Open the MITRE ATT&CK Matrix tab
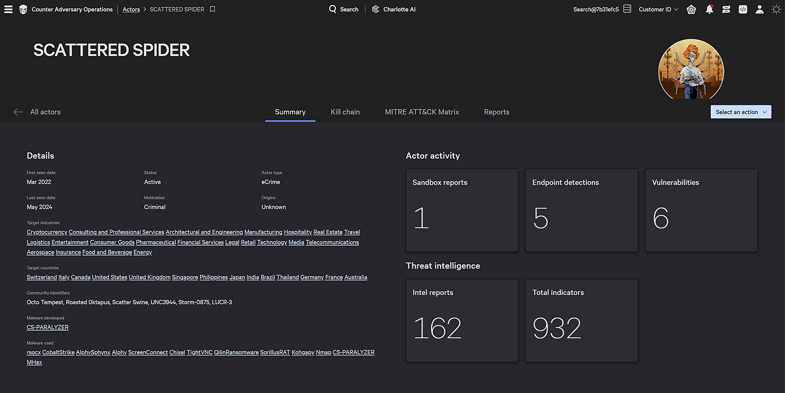The height and width of the screenshot is (393, 785). click(x=422, y=111)
